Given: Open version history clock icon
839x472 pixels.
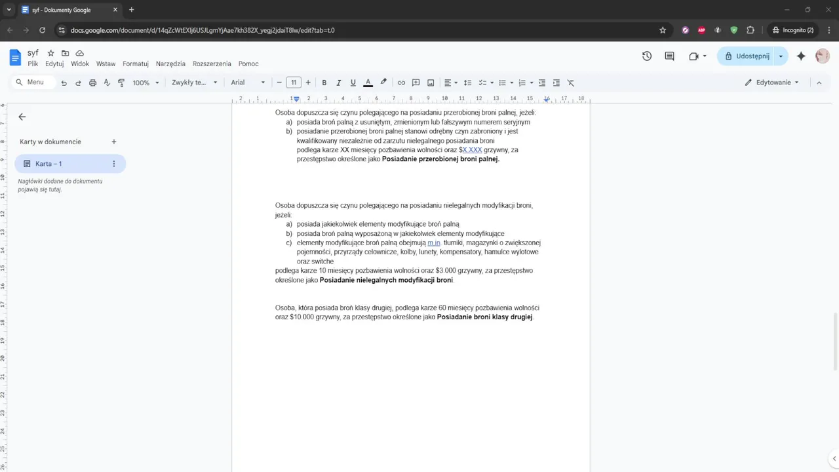Looking at the screenshot, I should pyautogui.click(x=647, y=56).
